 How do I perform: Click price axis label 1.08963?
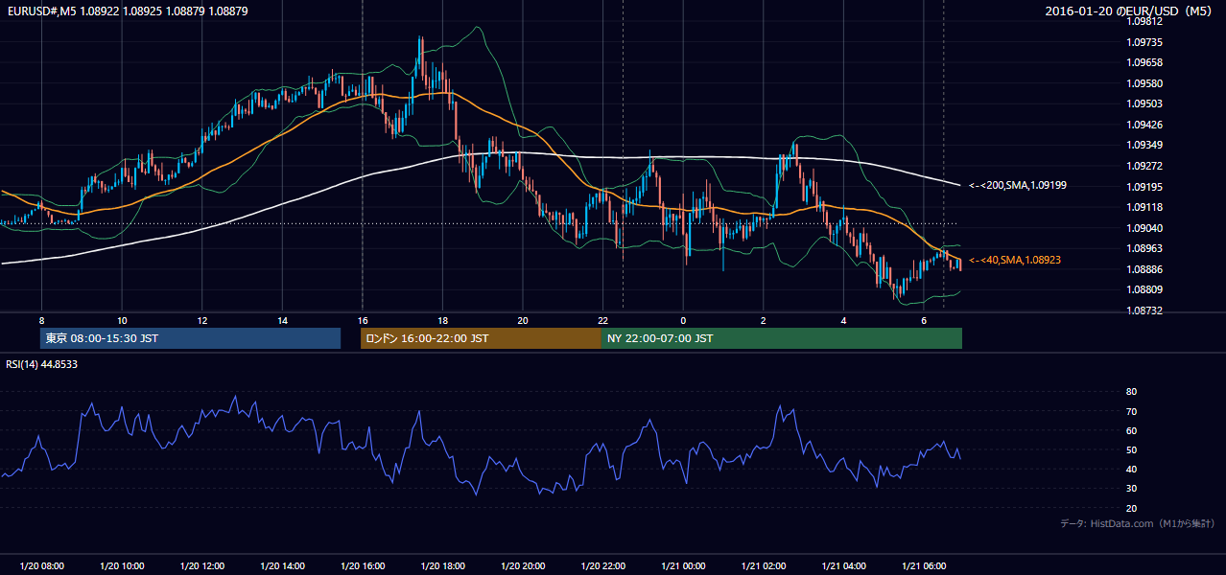coord(1144,248)
